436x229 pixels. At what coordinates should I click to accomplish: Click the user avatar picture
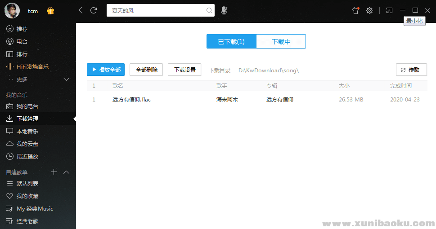12,10
